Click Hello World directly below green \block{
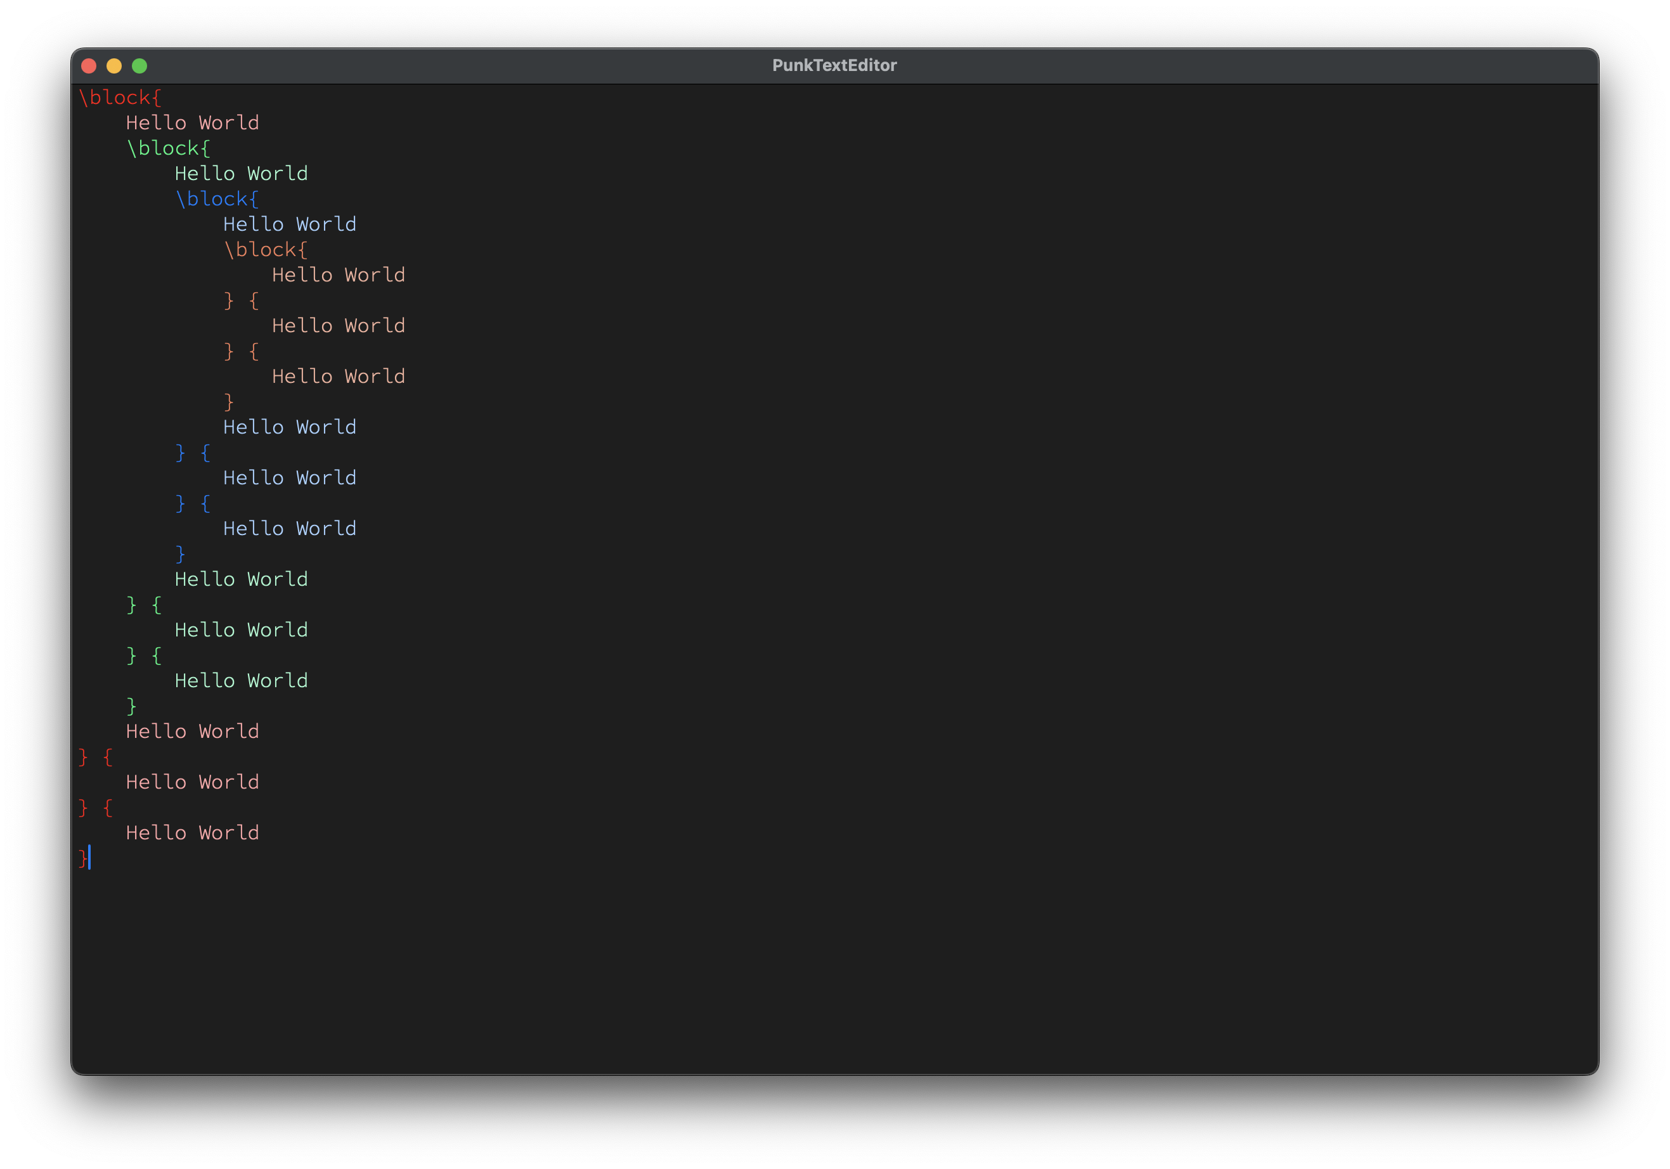This screenshot has height=1169, width=1670. coord(241,174)
